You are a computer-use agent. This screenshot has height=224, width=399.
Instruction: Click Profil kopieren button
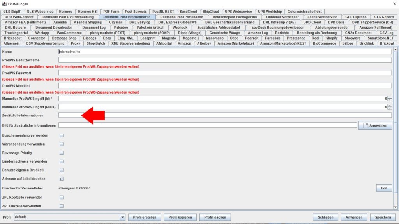180,217
